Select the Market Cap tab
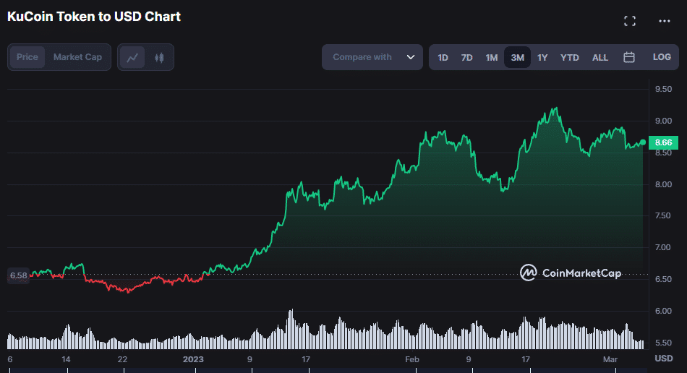687x373 pixels. (77, 57)
